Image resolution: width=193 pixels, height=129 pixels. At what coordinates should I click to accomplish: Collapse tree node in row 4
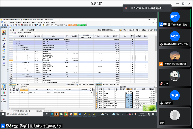click(x=19, y=46)
